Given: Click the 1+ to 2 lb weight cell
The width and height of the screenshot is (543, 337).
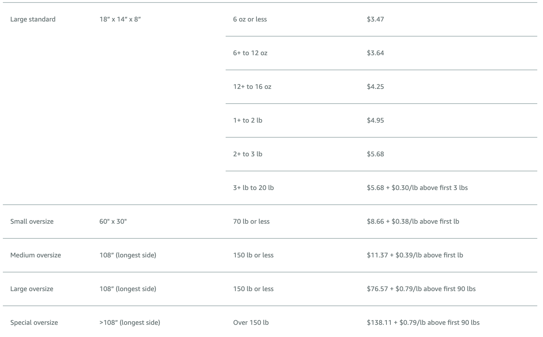Looking at the screenshot, I should tap(248, 120).
